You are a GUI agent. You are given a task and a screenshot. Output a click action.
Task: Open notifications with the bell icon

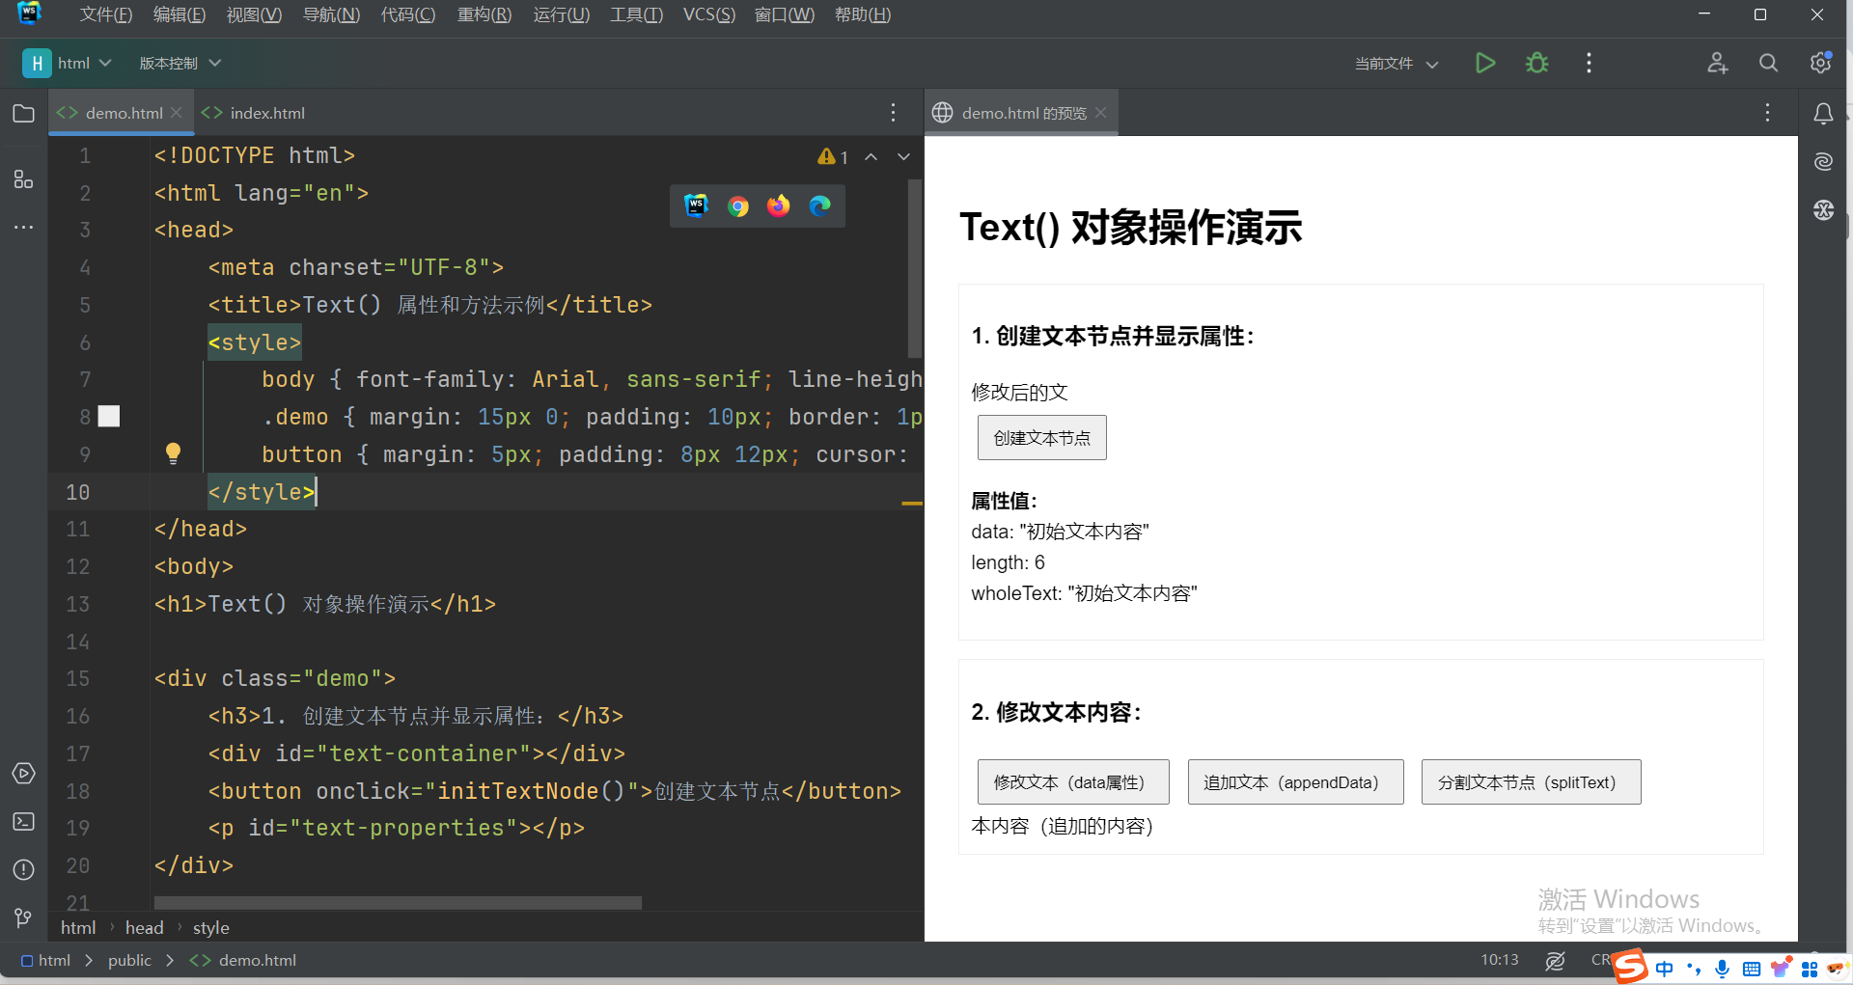(1823, 113)
